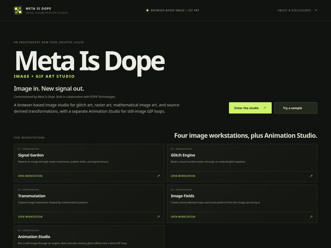Click the '04 / WORKSTATION' label
Image resolution: width=331 pixels, height=248 pixels.
181,190
